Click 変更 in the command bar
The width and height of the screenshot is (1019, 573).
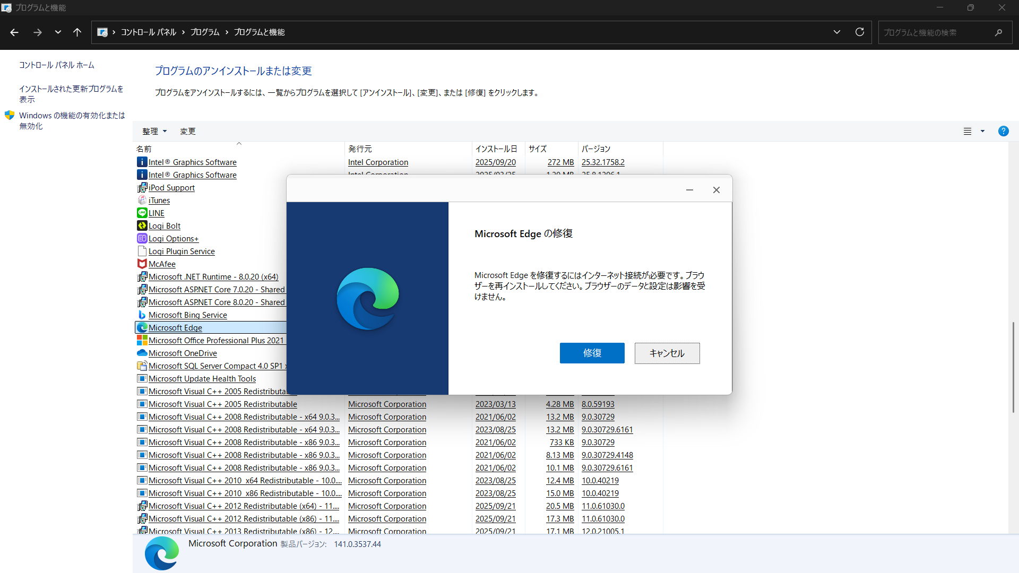tap(188, 131)
